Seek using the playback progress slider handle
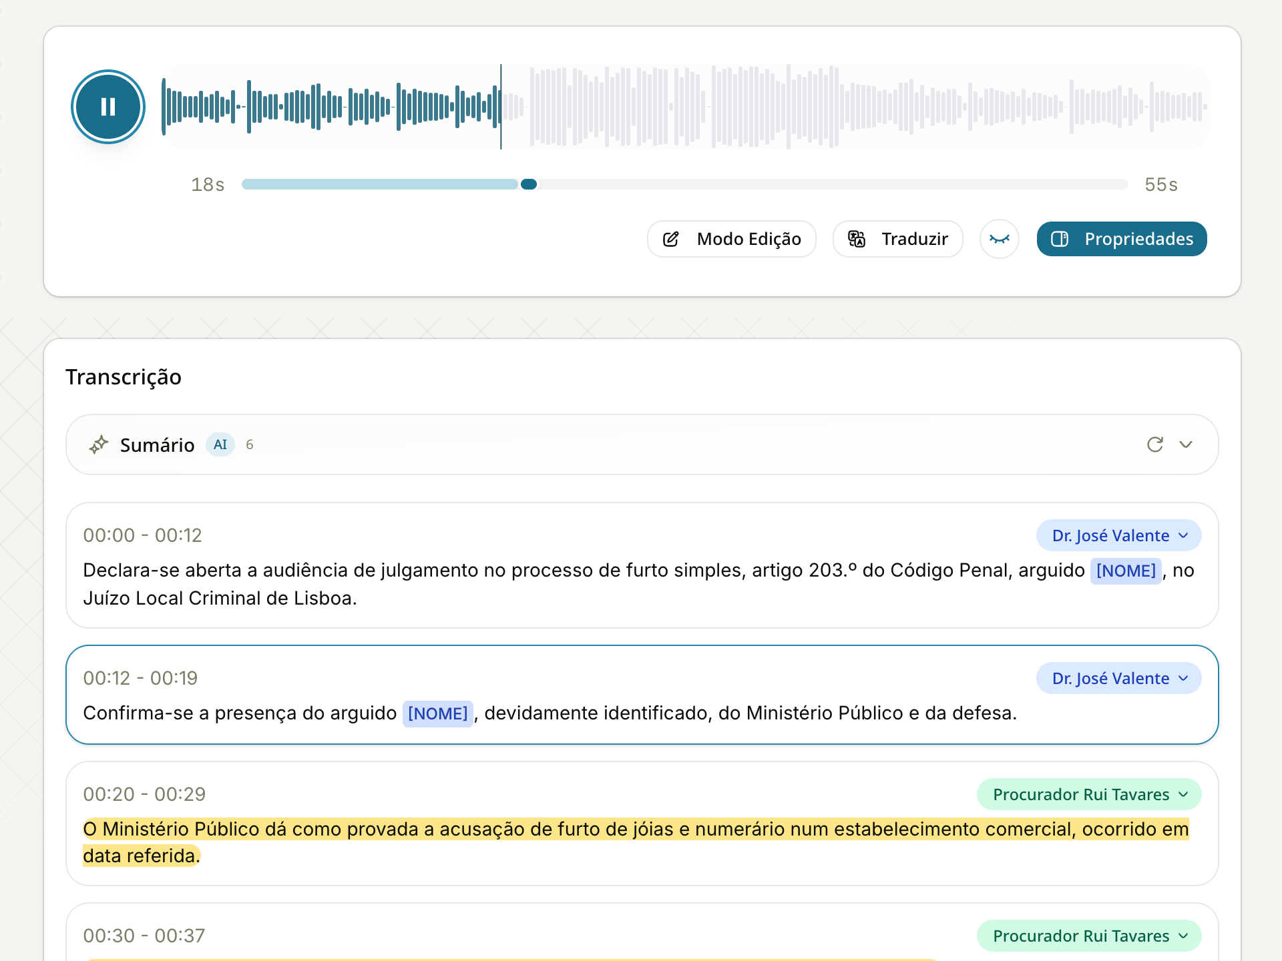Screen dimensions: 1282x961 click(529, 184)
